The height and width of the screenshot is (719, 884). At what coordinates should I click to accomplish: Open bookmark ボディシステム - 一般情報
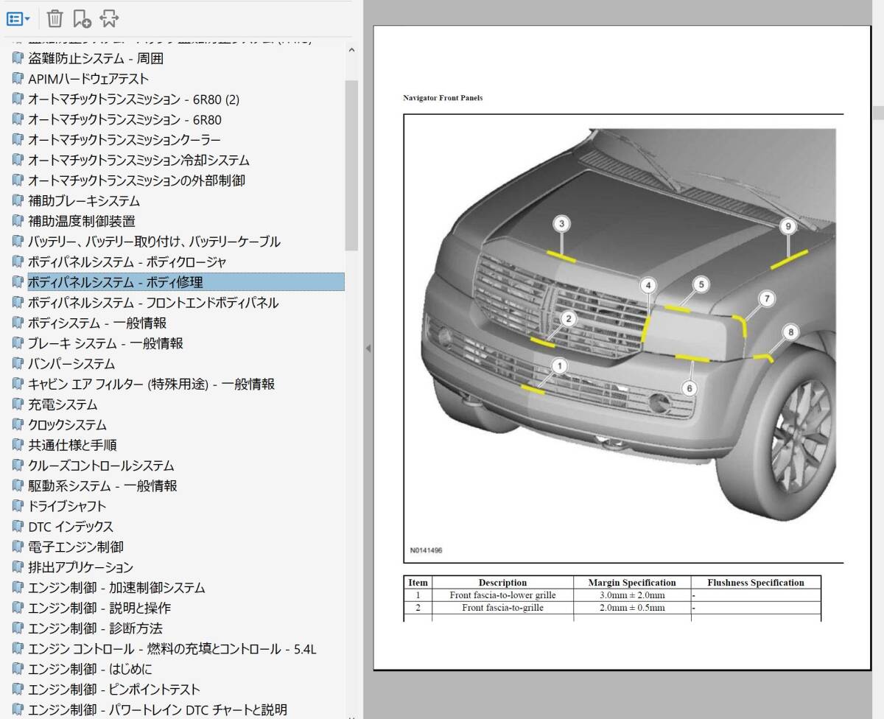point(97,323)
